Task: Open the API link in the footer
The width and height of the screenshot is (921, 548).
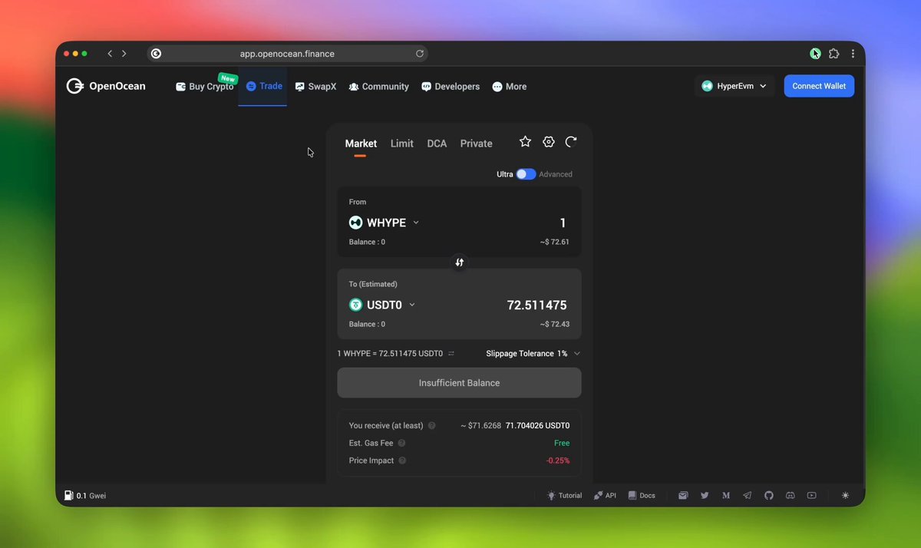Action: [605, 496]
